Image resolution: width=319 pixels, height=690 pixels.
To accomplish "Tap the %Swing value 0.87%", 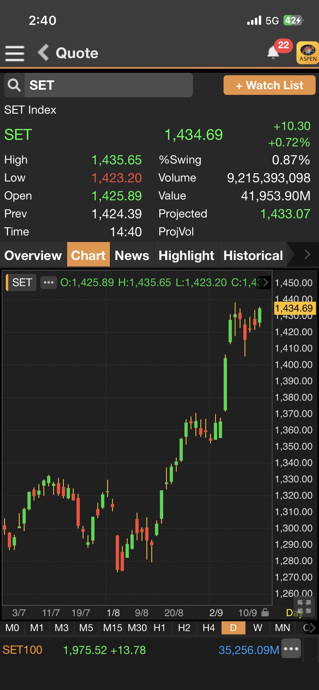I will [x=291, y=160].
